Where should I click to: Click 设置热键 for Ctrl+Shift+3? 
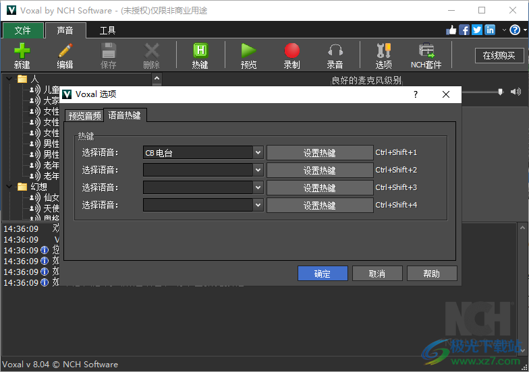point(320,187)
